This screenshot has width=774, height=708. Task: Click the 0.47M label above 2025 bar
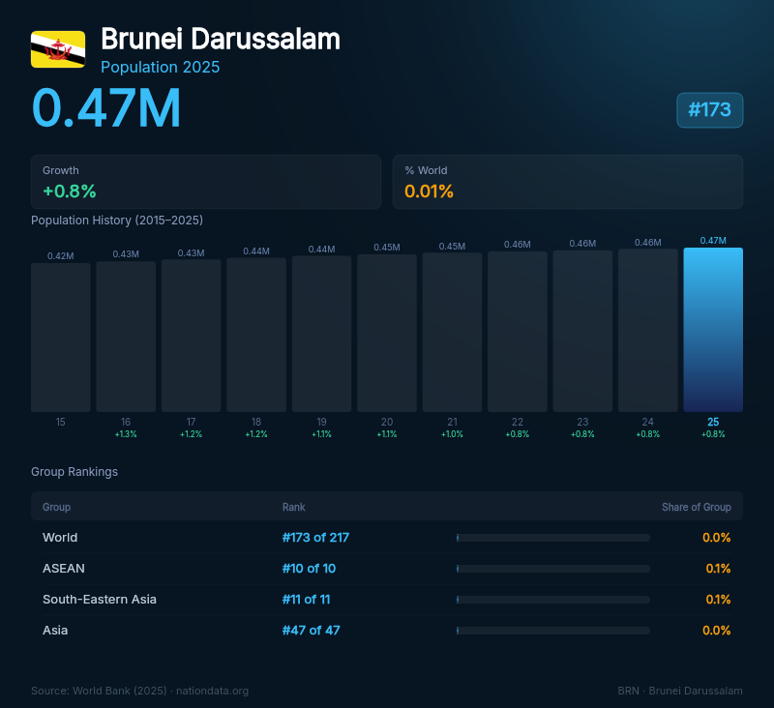click(x=713, y=241)
